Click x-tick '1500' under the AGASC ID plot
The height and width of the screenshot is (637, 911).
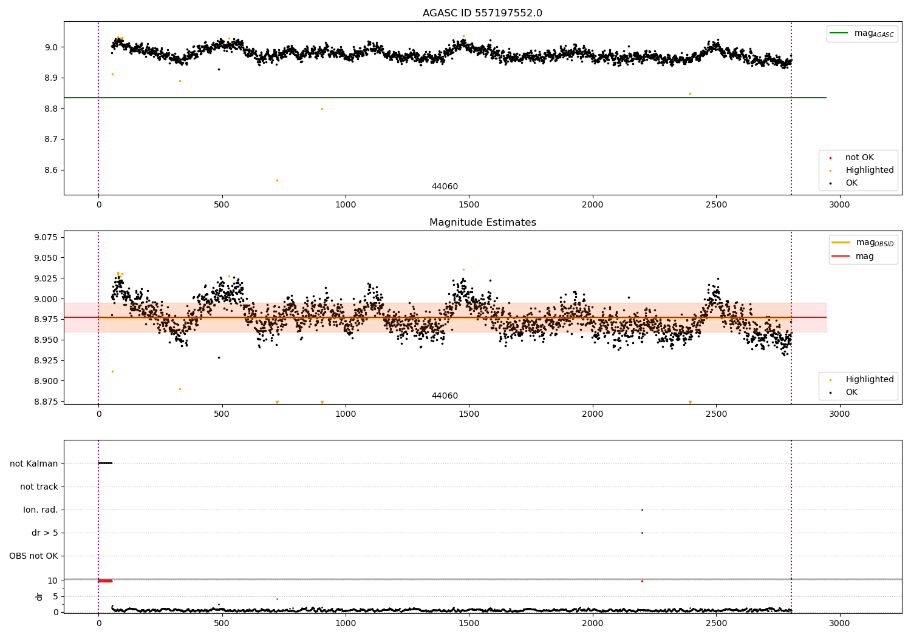coord(469,205)
